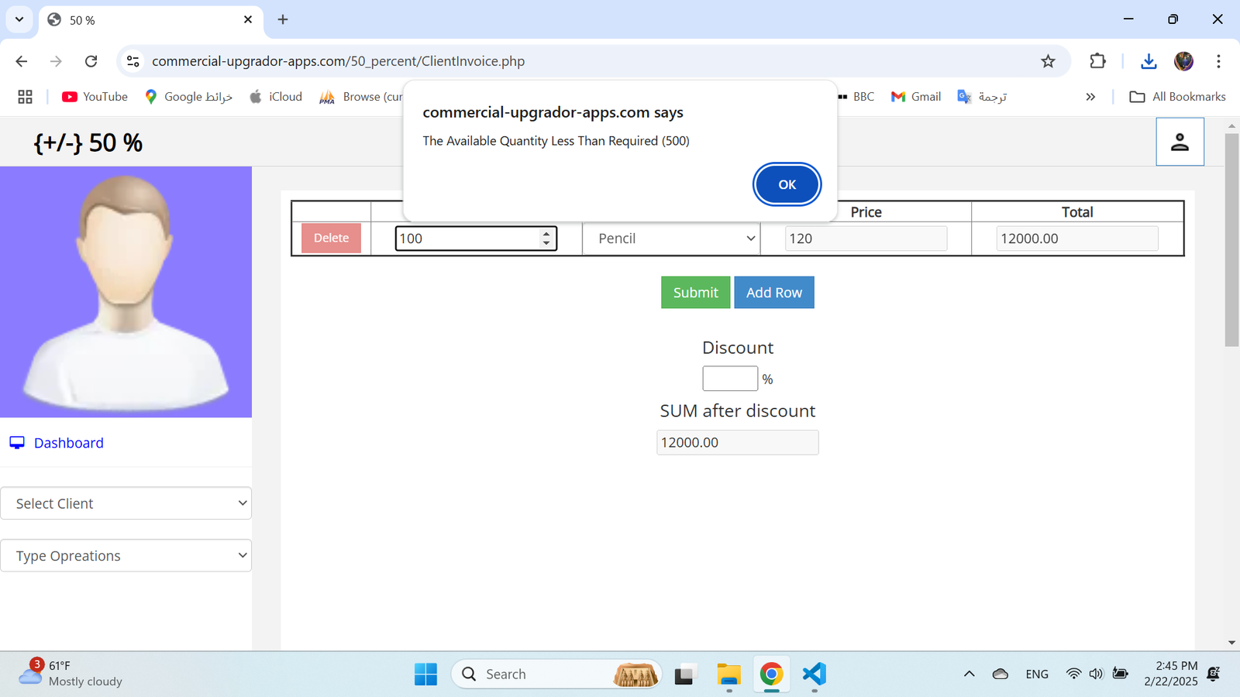Open File Explorer from the taskbar
The width and height of the screenshot is (1240, 697).
coord(728,674)
